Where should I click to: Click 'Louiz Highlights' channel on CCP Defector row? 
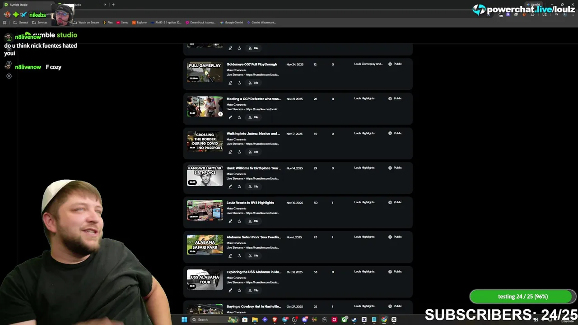coord(364,98)
